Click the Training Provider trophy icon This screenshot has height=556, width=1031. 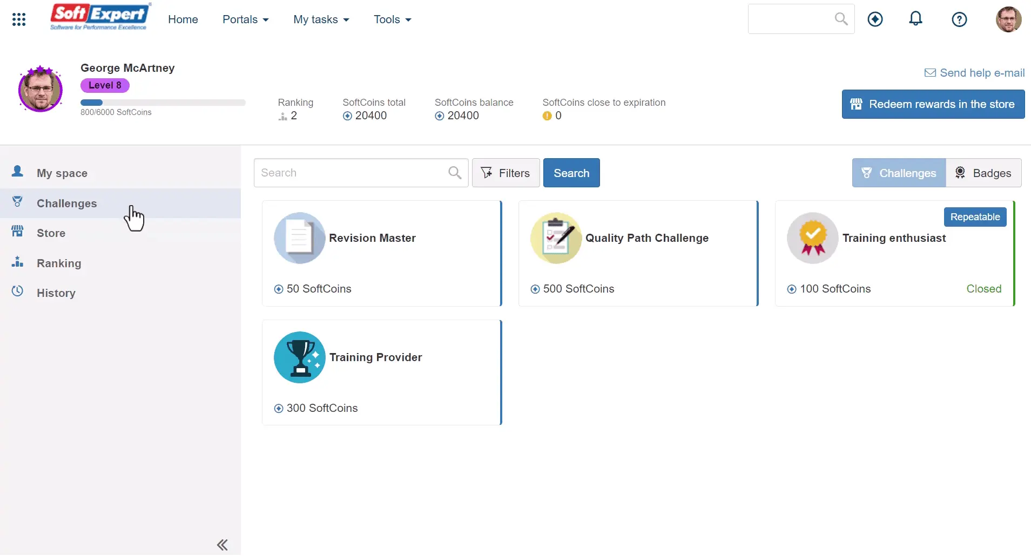click(x=299, y=357)
